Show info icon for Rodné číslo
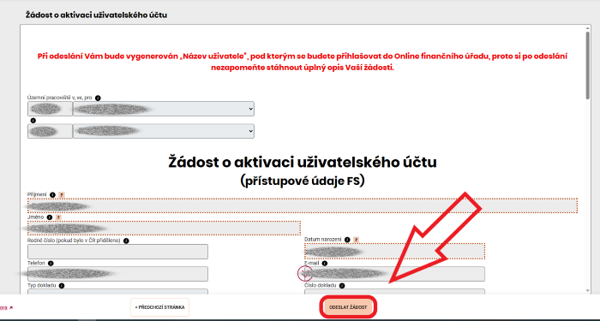This screenshot has height=321, width=600. [126, 241]
